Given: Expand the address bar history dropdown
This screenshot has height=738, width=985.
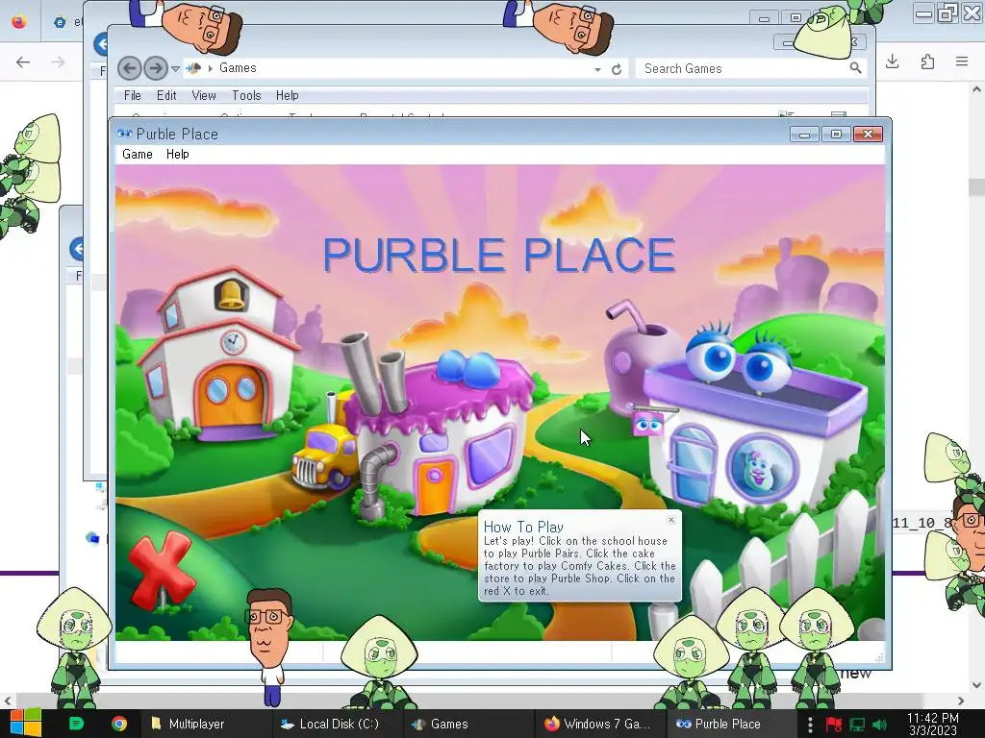Looking at the screenshot, I should click(x=597, y=69).
